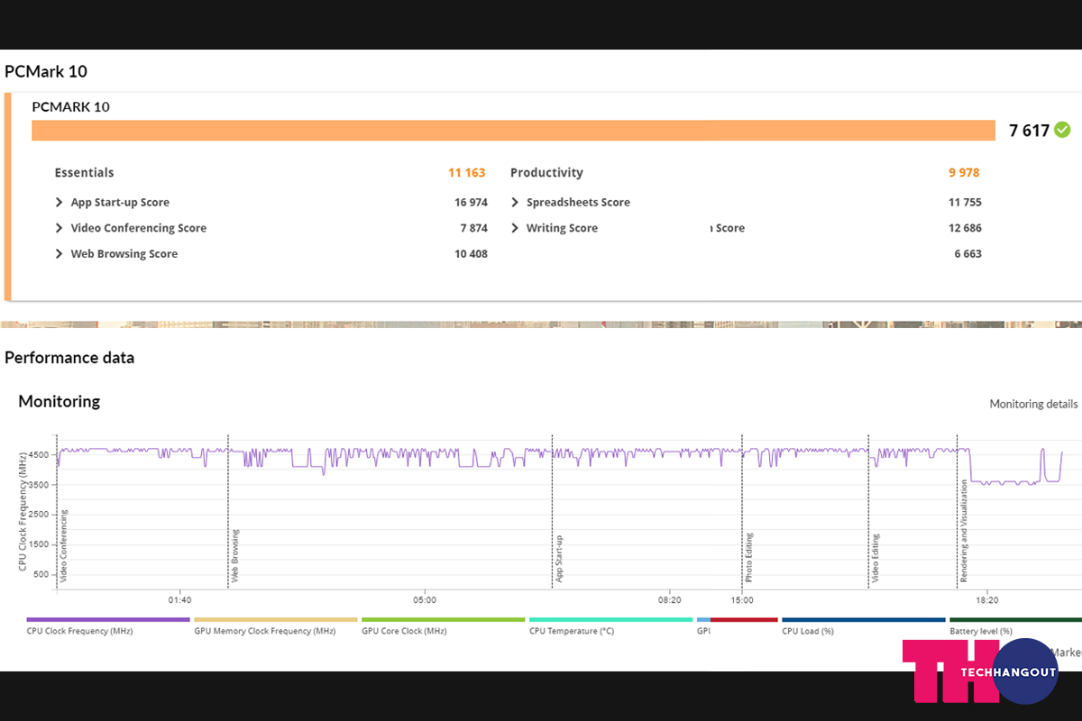This screenshot has height=721, width=1082.
Task: Click the Spreadsheets value 11 755
Action: pos(966,203)
